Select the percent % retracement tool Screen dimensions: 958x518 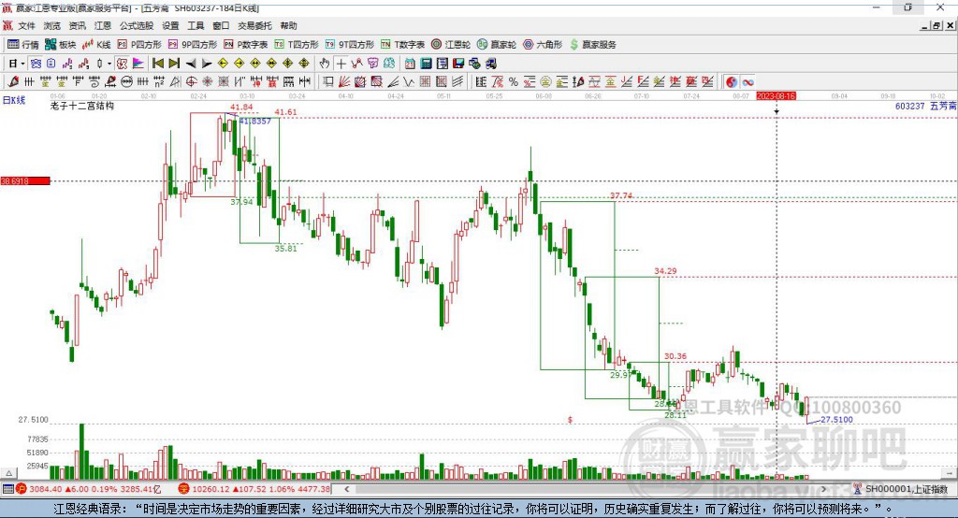514,82
